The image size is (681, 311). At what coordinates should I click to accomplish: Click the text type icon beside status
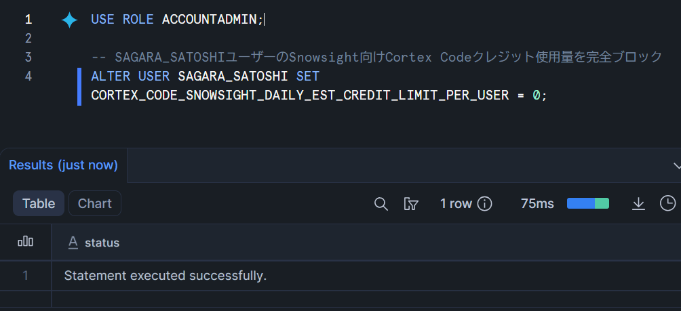tap(73, 242)
